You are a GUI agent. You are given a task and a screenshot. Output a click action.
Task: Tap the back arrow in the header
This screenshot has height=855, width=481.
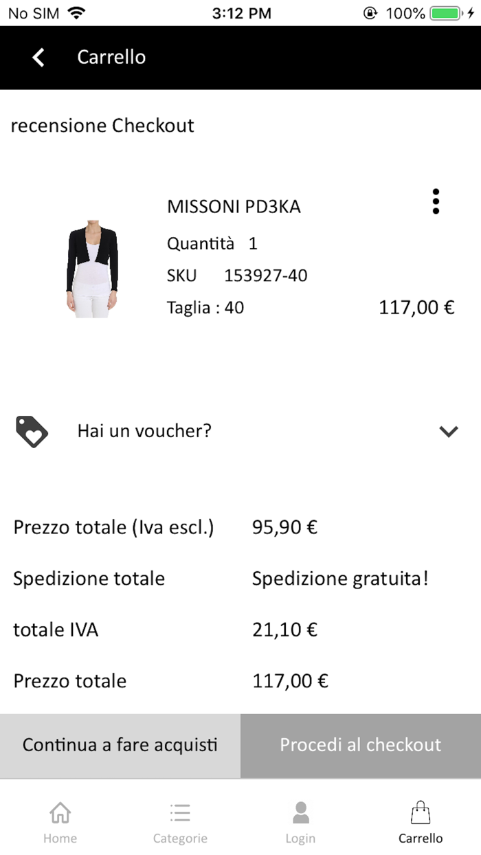click(x=38, y=58)
